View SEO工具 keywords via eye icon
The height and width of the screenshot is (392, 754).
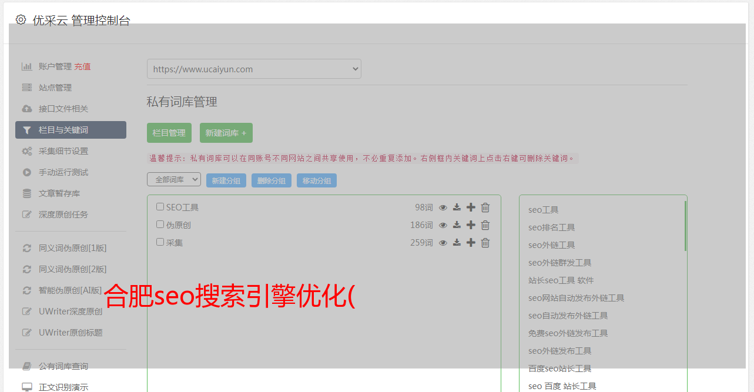click(x=443, y=207)
